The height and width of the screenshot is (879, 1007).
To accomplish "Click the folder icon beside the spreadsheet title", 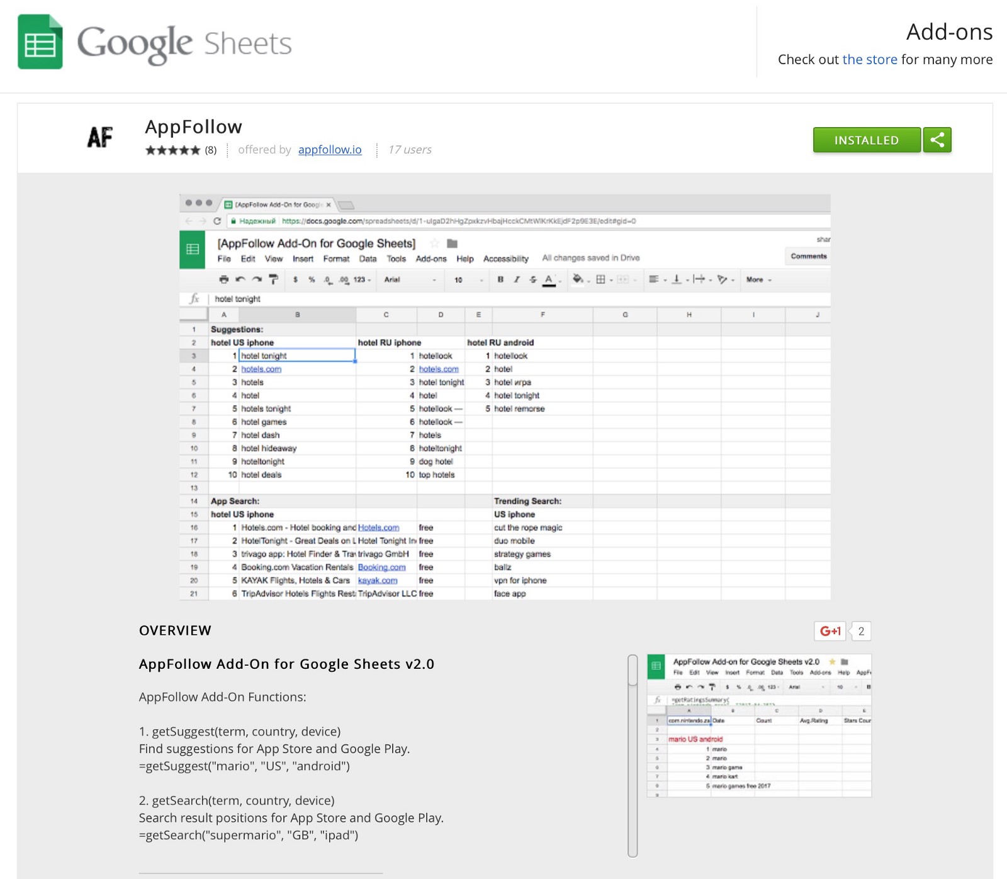I will (452, 244).
